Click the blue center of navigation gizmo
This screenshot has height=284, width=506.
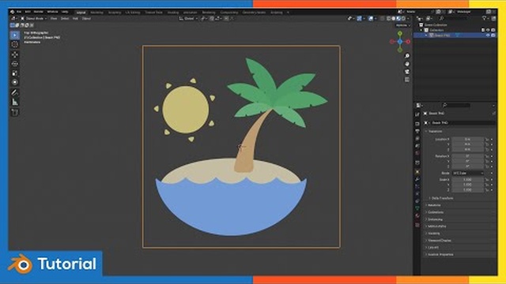(x=400, y=42)
